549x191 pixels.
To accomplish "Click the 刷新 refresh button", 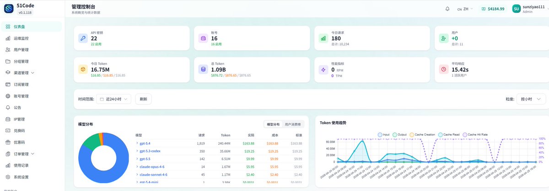I will point(144,99).
